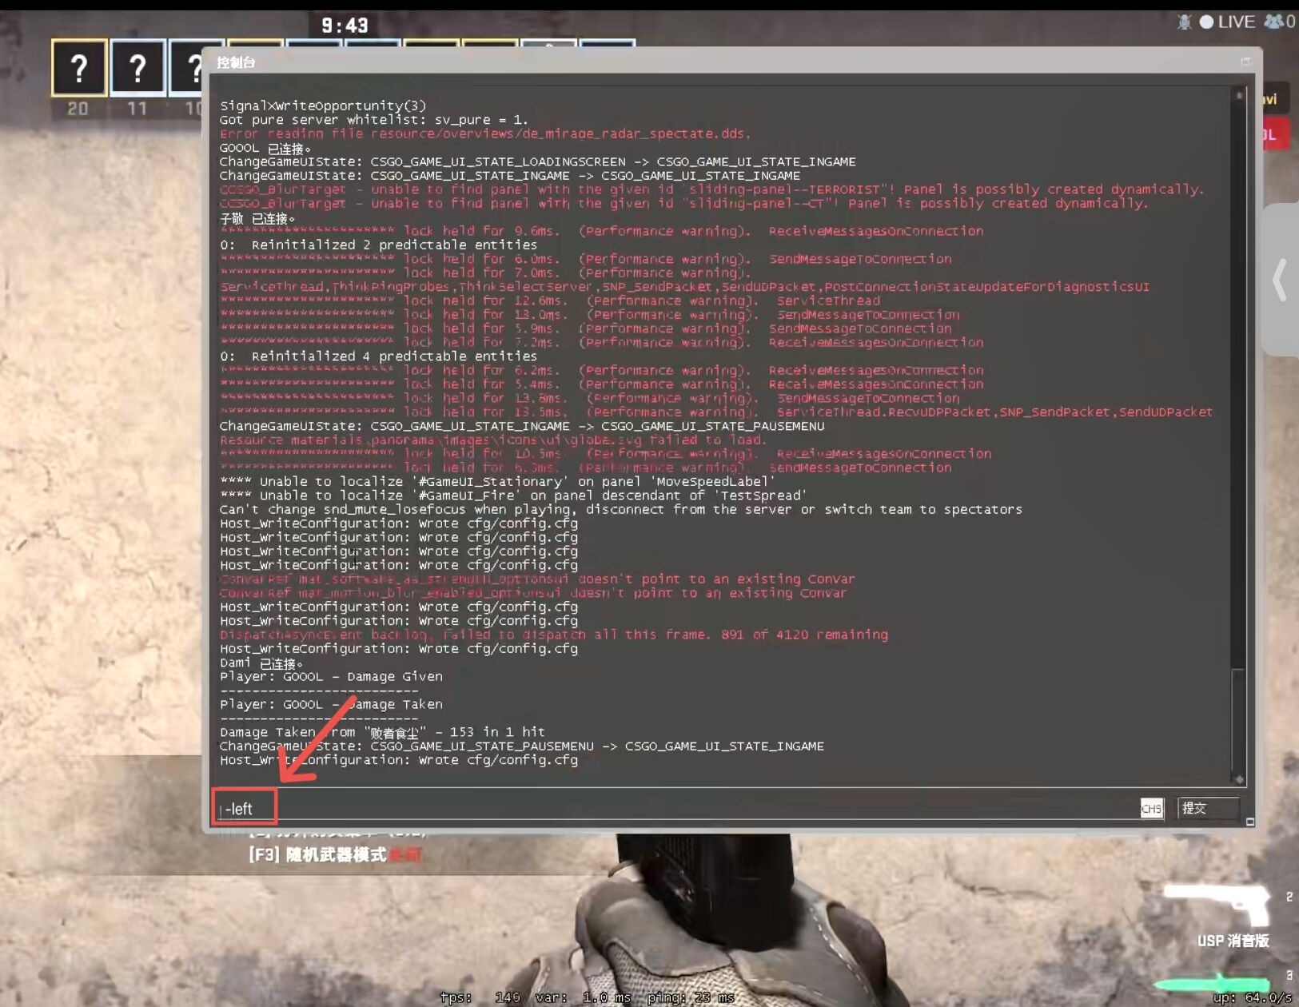This screenshot has width=1299, height=1007.
Task: Click 'Player: GOOOL - Damage Taken' line
Action: point(331,704)
